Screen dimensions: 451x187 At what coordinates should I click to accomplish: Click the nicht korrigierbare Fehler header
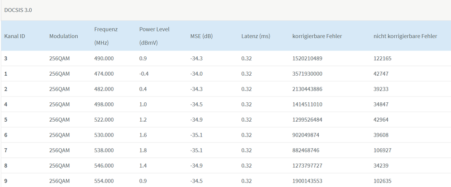[405, 36]
